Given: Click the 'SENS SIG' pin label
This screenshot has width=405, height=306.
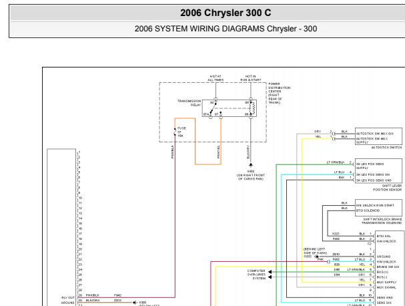Looking at the screenshot, I should pos(384,303).
